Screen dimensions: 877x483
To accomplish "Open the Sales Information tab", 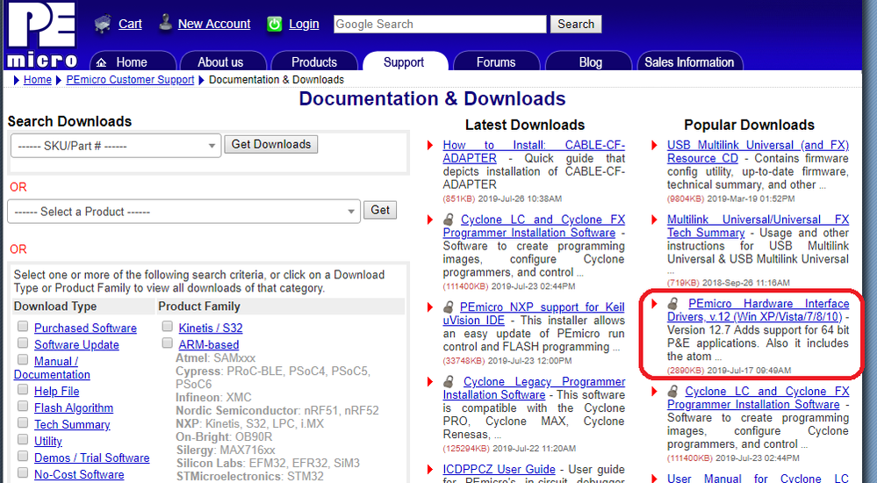I will (x=689, y=62).
